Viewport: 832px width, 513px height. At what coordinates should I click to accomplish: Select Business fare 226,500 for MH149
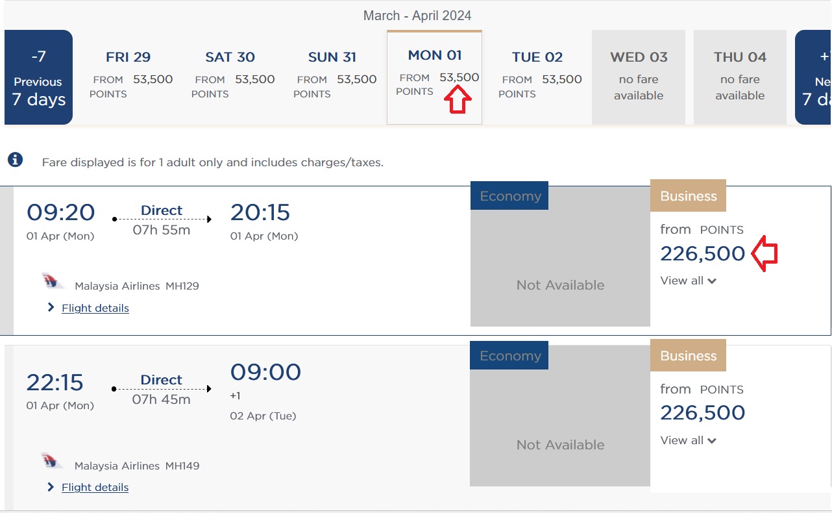coord(702,413)
